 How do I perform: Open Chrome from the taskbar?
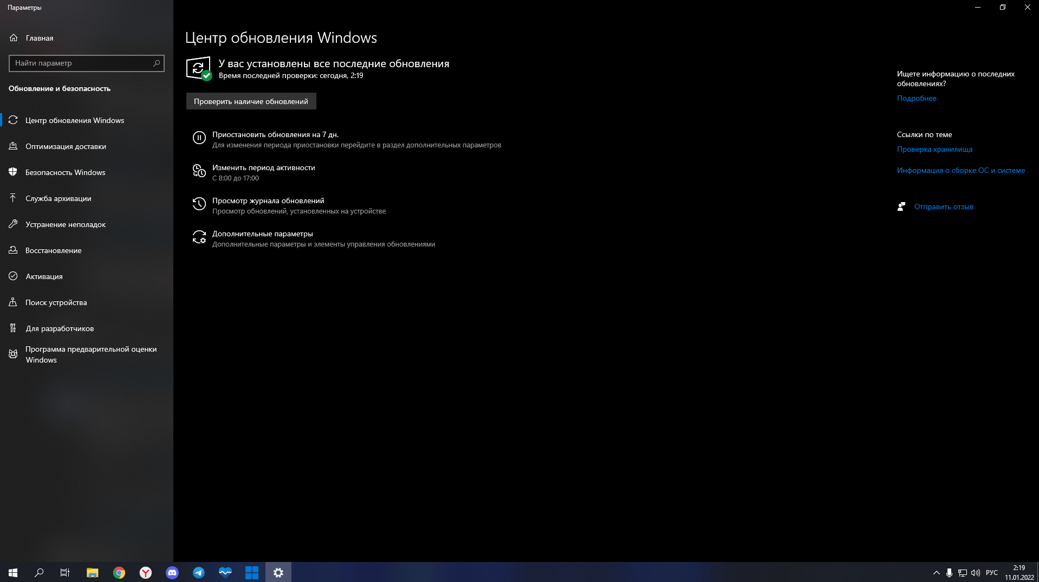[119, 572]
